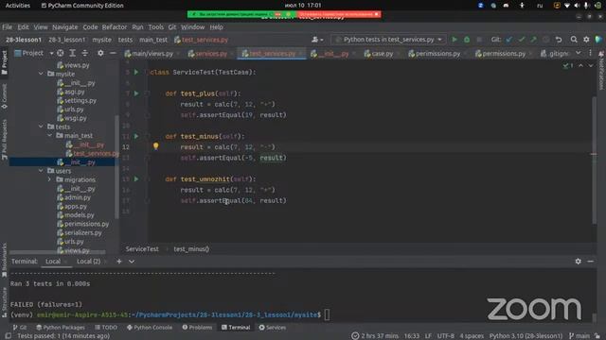This screenshot has height=340, width=606.
Task: Switch to Local (2) terminal tab
Action: 88,262
